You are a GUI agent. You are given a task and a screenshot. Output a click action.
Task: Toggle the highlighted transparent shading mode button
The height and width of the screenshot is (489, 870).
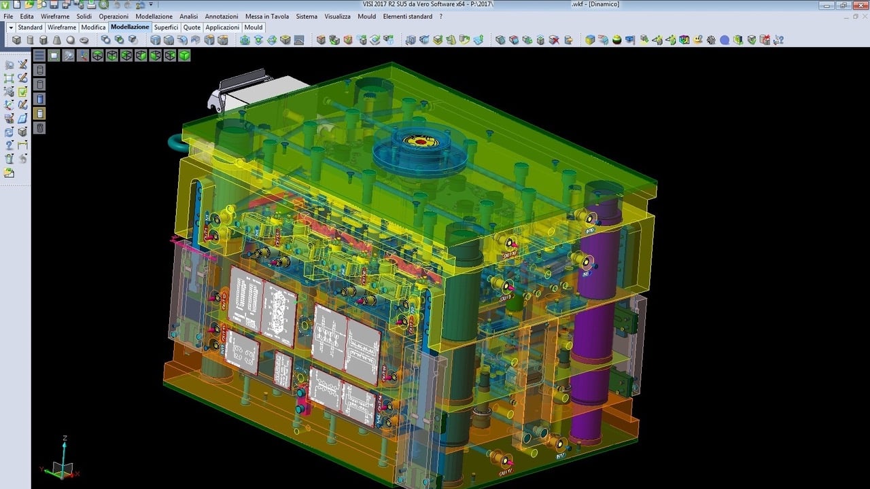[x=39, y=113]
